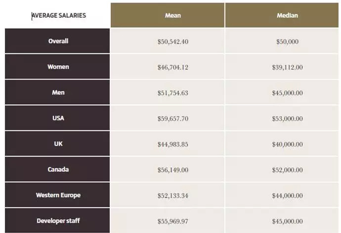Screen dimensions: 341x233
Task: Click the USA row label
Action: pos(58,118)
